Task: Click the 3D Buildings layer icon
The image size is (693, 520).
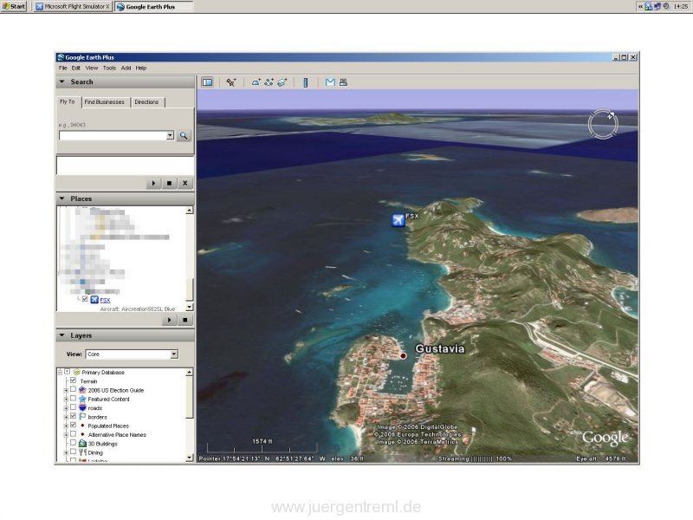Action: point(82,444)
